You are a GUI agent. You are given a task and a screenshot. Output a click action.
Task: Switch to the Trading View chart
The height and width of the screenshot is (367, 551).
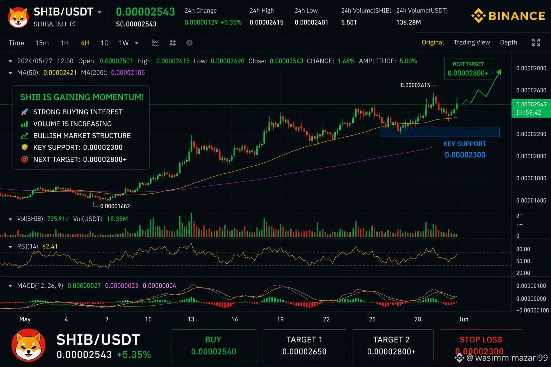(472, 42)
